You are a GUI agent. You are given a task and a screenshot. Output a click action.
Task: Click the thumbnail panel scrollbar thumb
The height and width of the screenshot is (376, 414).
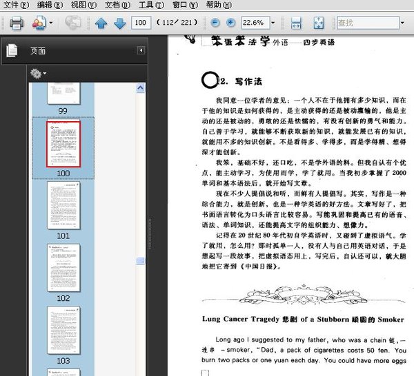(140, 261)
